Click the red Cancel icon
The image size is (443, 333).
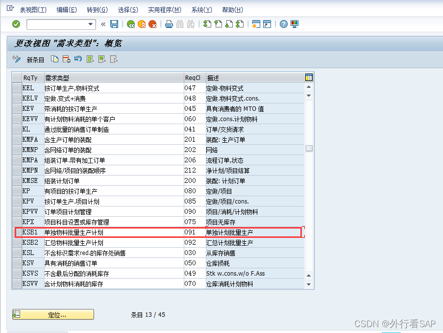(152, 25)
